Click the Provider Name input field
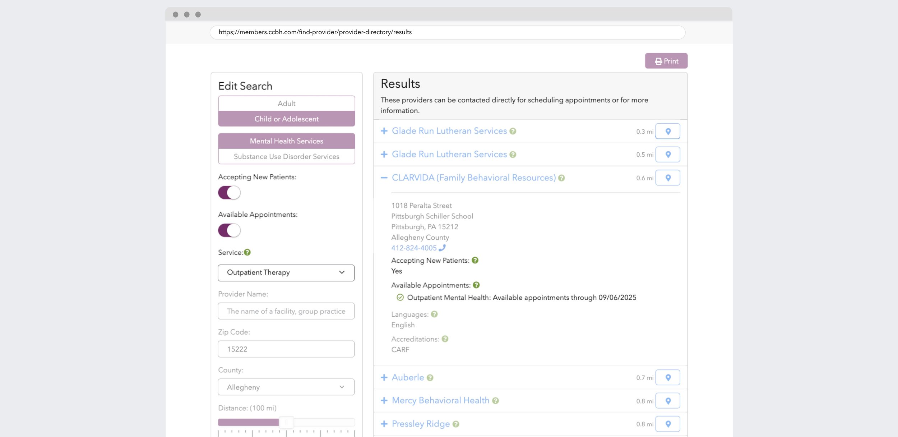This screenshot has width=898, height=437. click(x=286, y=311)
